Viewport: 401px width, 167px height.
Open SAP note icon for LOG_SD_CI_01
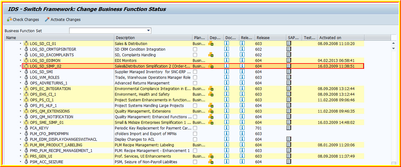[289, 44]
